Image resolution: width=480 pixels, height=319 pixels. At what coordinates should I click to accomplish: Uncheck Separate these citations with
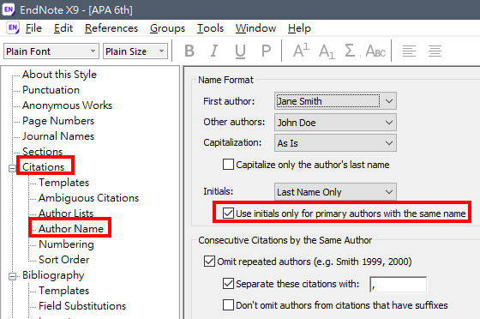coord(228,284)
